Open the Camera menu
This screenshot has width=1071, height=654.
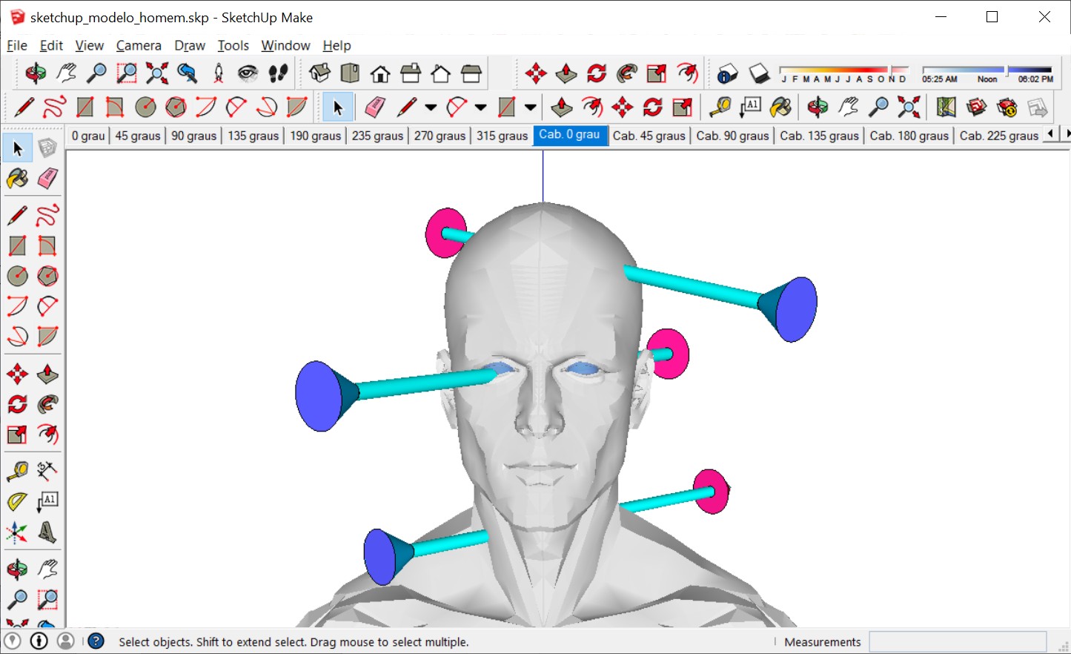(139, 45)
